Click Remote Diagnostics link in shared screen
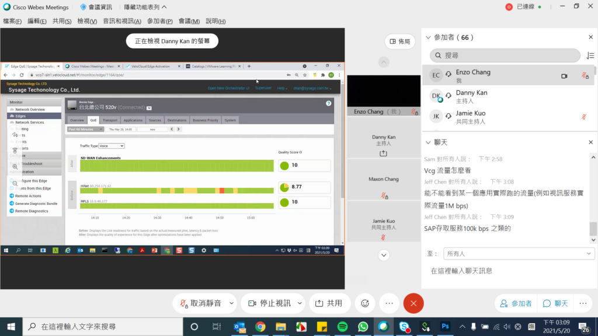 coord(32,211)
